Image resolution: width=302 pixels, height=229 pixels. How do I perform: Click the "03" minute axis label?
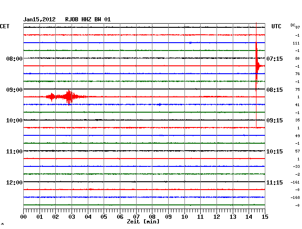click(72, 217)
